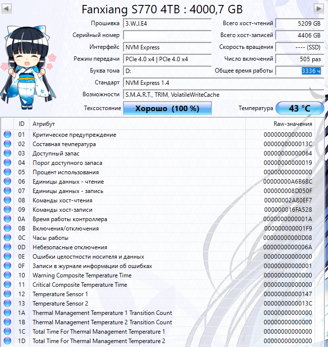Image resolution: width=328 pixels, height=347 pixels.
Task: Select the Доступный запас attribute text
Action: click(56, 154)
